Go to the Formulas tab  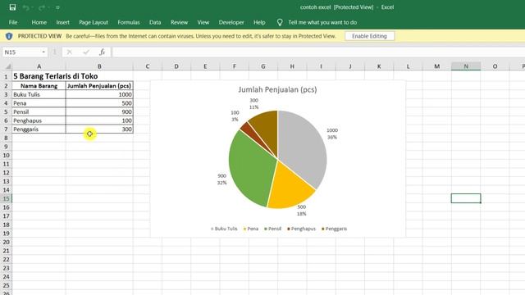pos(129,22)
